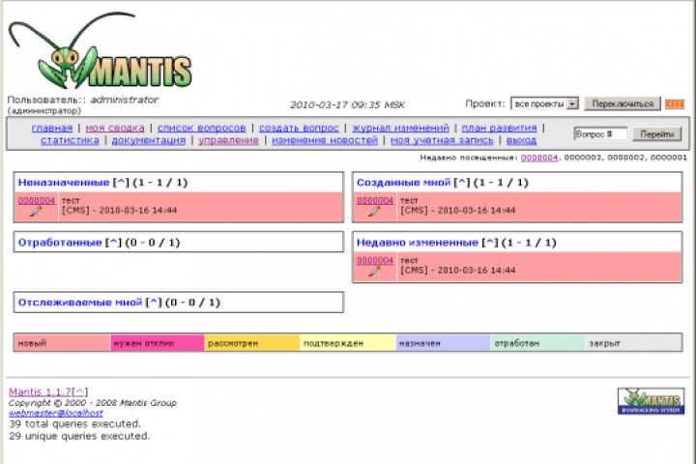Screen dimensions: 696x464
Task: Open recently visited issue 0000001
Action: (x=669, y=158)
